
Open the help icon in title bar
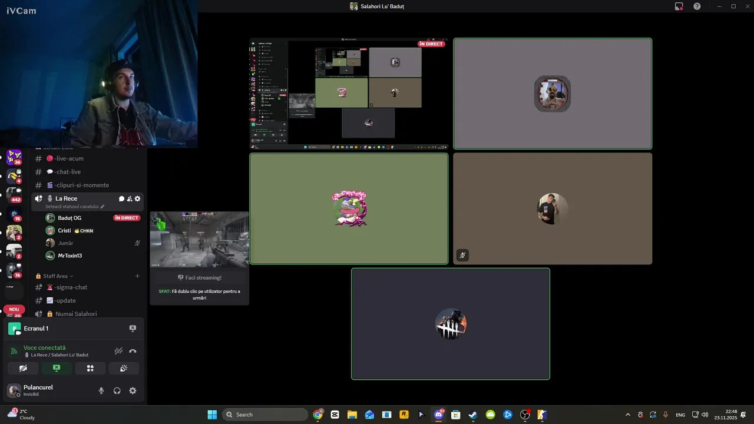tap(697, 6)
